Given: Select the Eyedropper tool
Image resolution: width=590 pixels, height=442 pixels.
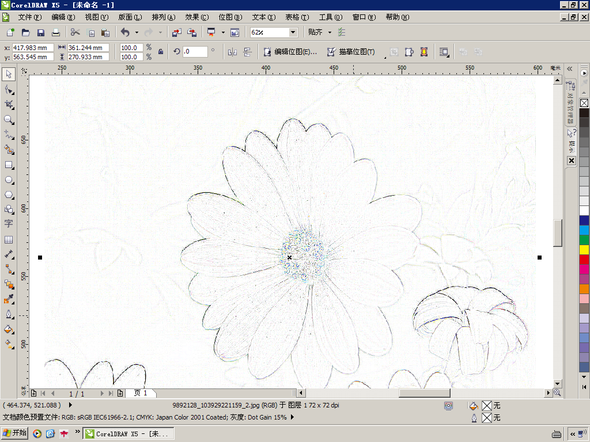Looking at the screenshot, I should pyautogui.click(x=9, y=299).
